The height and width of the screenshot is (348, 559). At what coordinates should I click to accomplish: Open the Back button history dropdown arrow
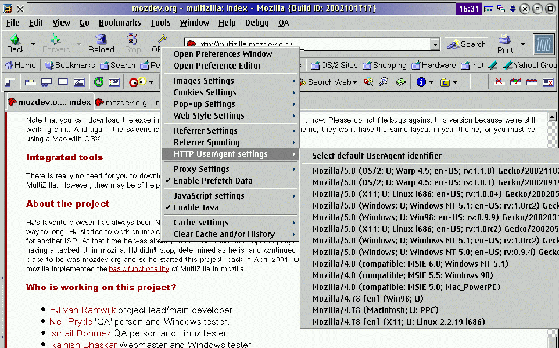pyautogui.click(x=33, y=44)
